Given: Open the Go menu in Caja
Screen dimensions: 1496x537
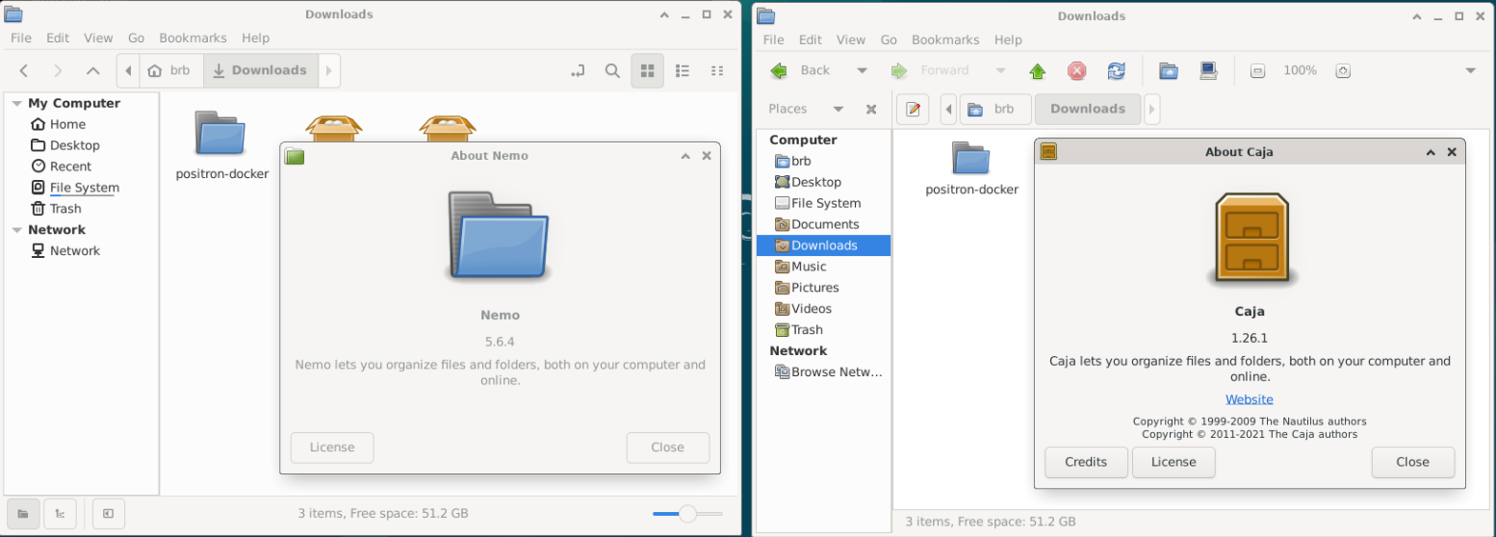Looking at the screenshot, I should (x=888, y=39).
